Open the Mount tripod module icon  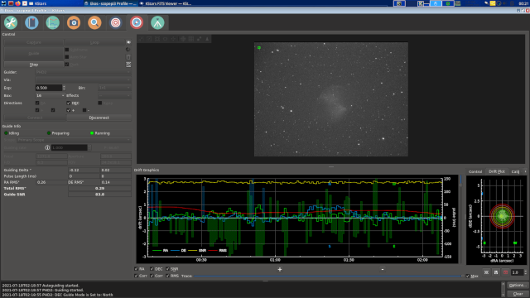[157, 22]
